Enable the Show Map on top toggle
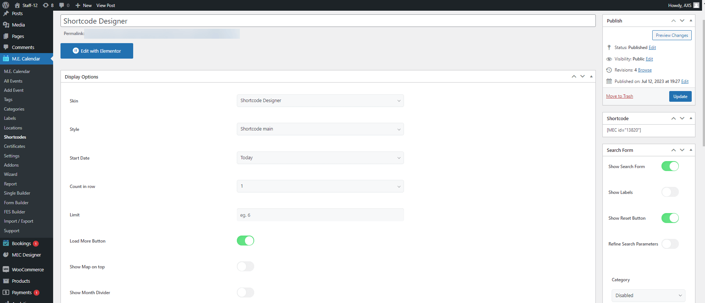This screenshot has width=705, height=303. 245,267
